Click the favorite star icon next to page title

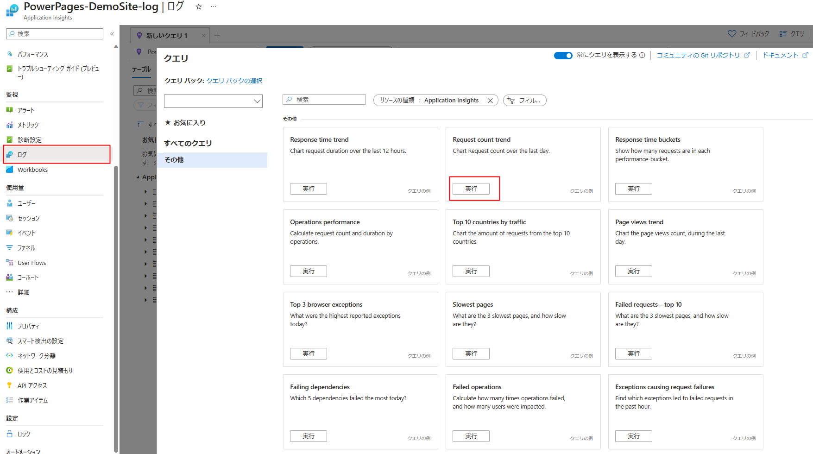point(199,7)
